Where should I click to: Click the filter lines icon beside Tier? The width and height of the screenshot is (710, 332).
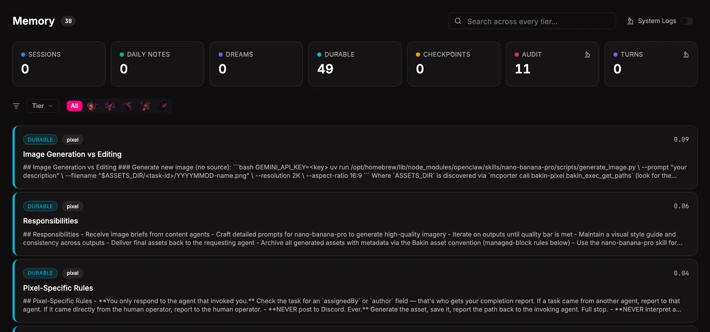click(16, 106)
